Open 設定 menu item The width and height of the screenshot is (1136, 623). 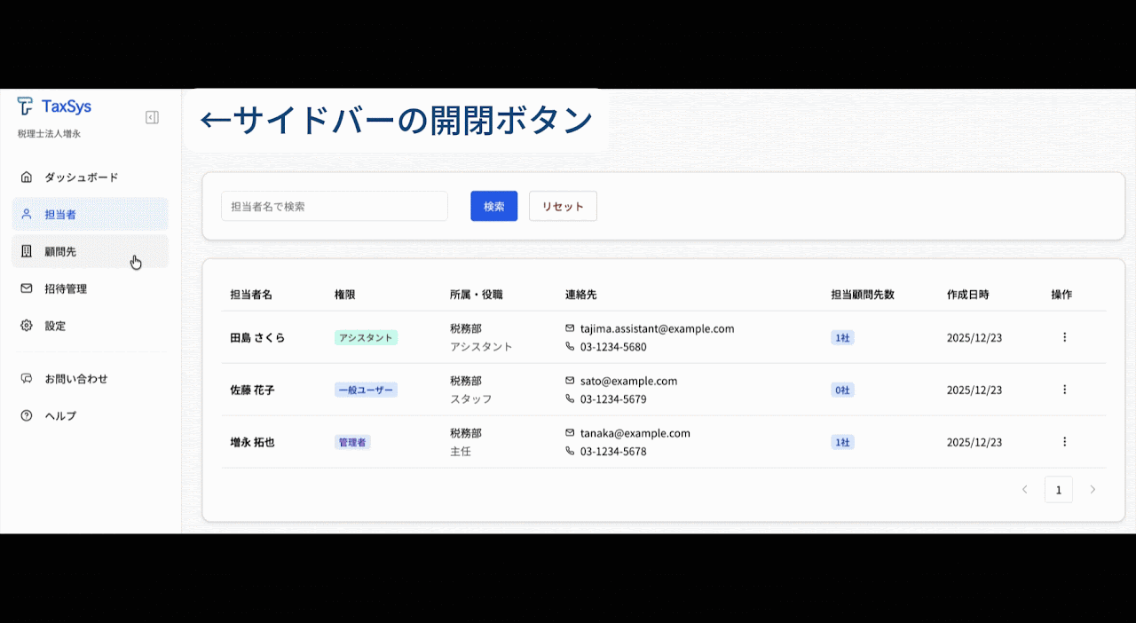(x=90, y=327)
